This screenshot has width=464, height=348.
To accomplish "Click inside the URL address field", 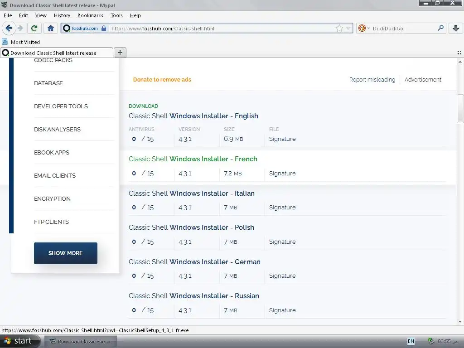I will 222,29.
